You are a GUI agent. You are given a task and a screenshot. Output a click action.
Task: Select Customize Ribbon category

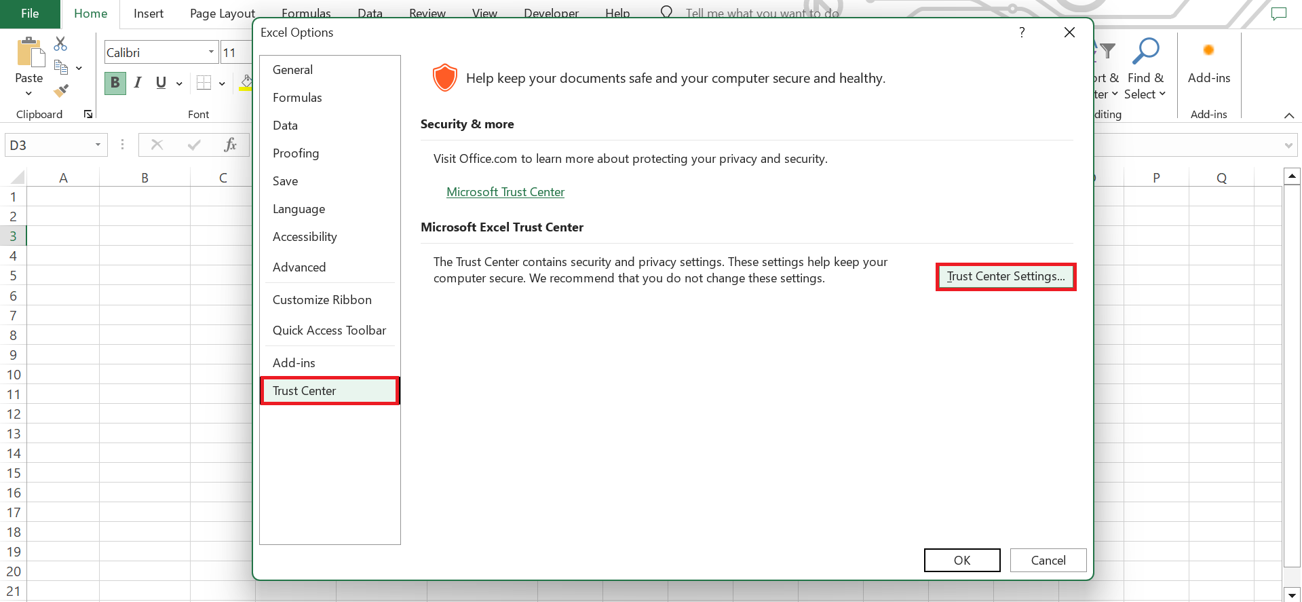pyautogui.click(x=330, y=300)
